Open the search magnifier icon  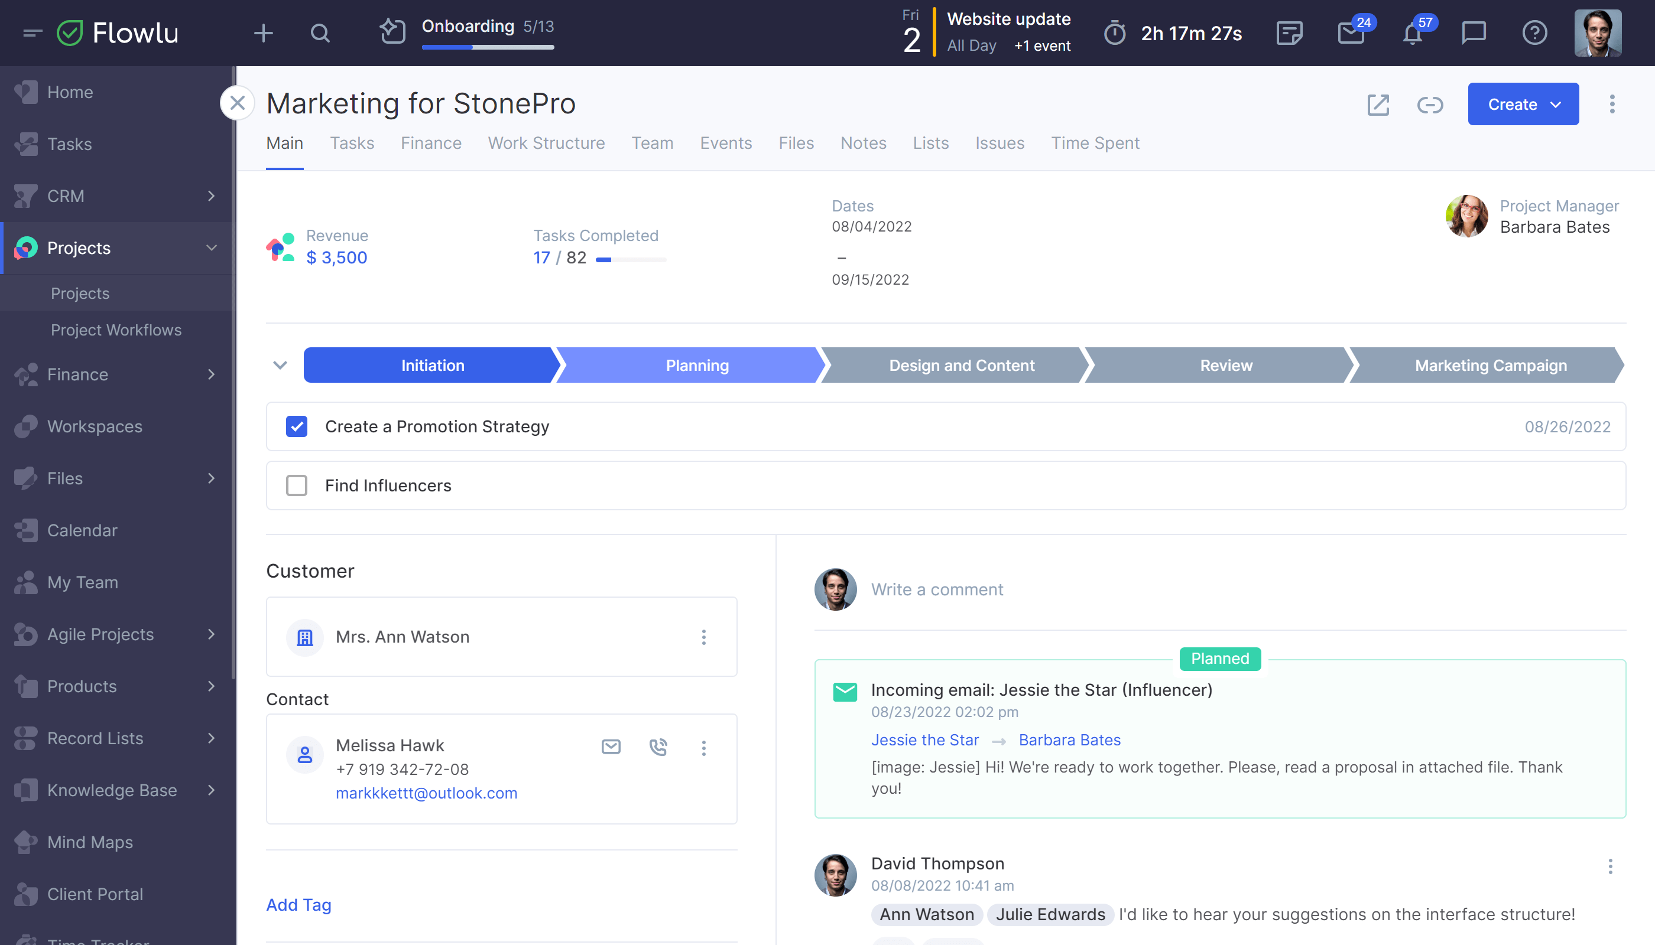click(x=320, y=32)
